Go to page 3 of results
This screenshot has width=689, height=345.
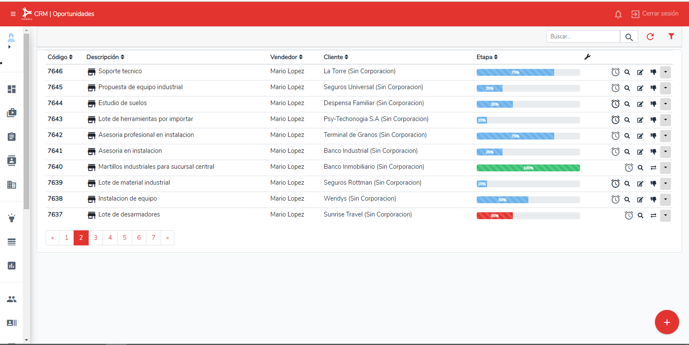click(x=95, y=238)
